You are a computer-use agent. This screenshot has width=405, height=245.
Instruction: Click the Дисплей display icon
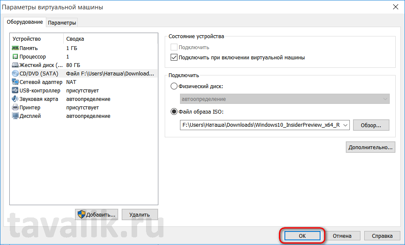pyautogui.click(x=15, y=116)
